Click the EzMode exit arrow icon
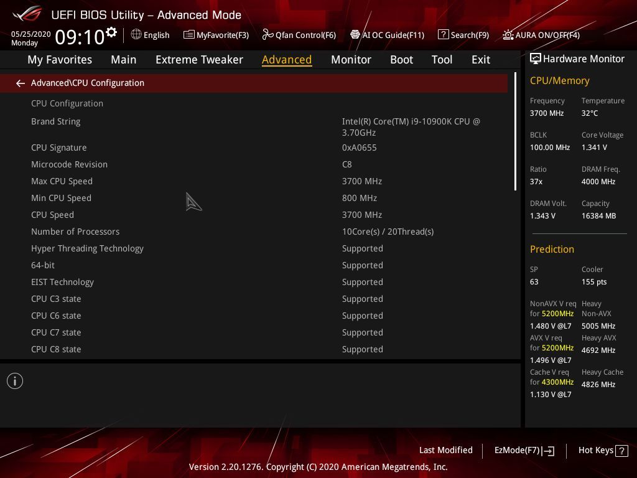This screenshot has width=637, height=478. click(x=548, y=451)
